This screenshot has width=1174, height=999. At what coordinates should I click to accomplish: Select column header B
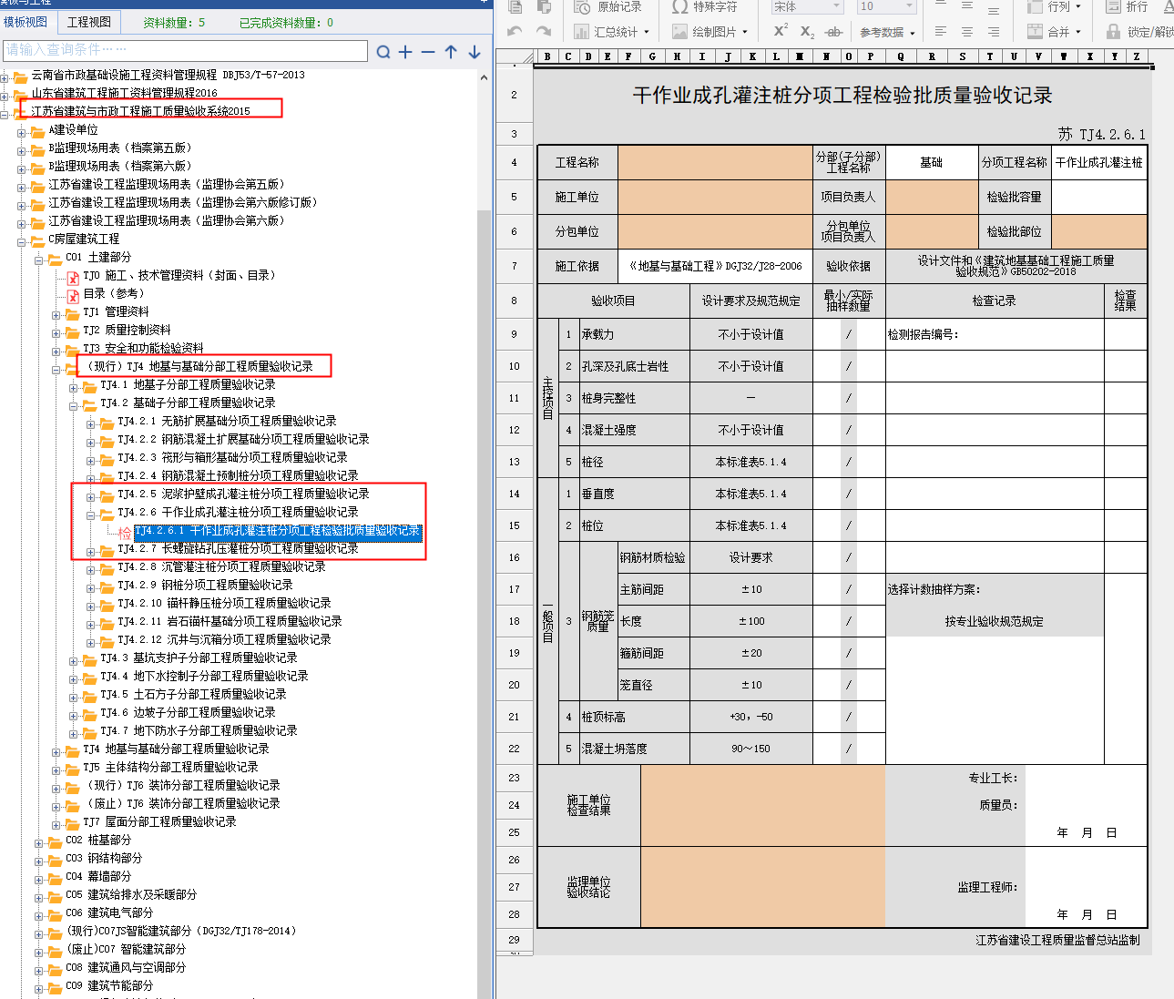[547, 56]
